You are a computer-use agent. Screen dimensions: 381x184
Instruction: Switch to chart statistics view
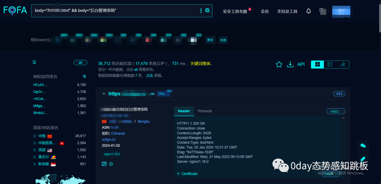[x=343, y=64]
